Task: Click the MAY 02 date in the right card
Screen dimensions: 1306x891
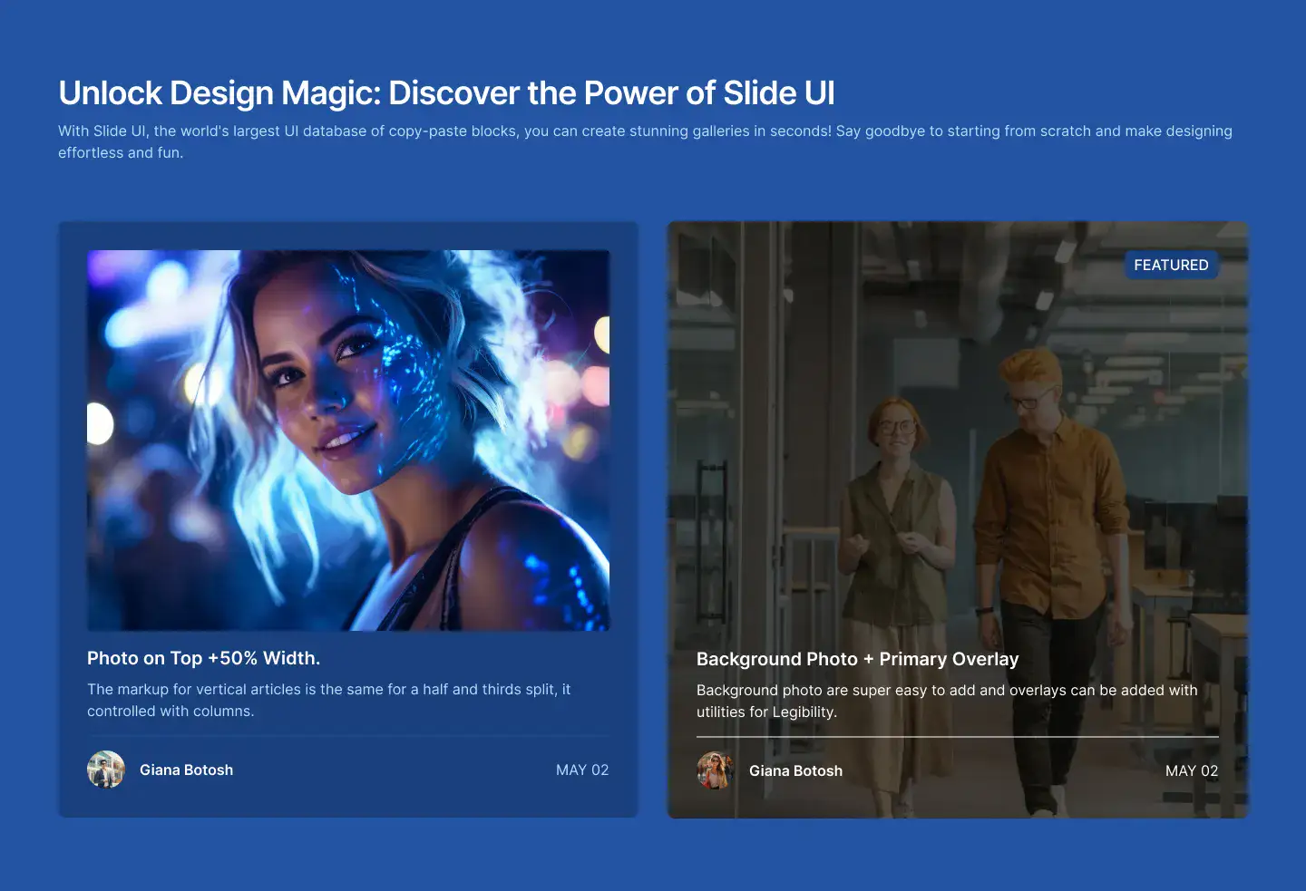Action: pos(1192,770)
